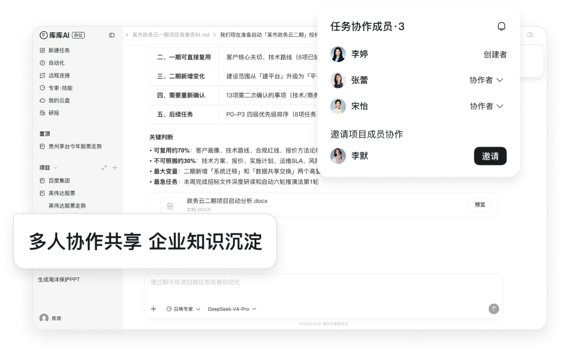Click 李婷's avatar
566x354 pixels.
tap(338, 54)
